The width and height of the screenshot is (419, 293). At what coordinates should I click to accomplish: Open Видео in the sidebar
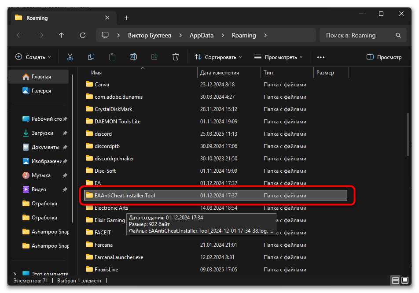[x=34, y=189]
